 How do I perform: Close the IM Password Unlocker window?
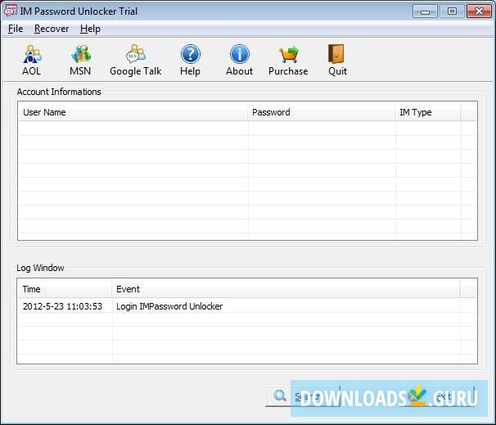479,11
